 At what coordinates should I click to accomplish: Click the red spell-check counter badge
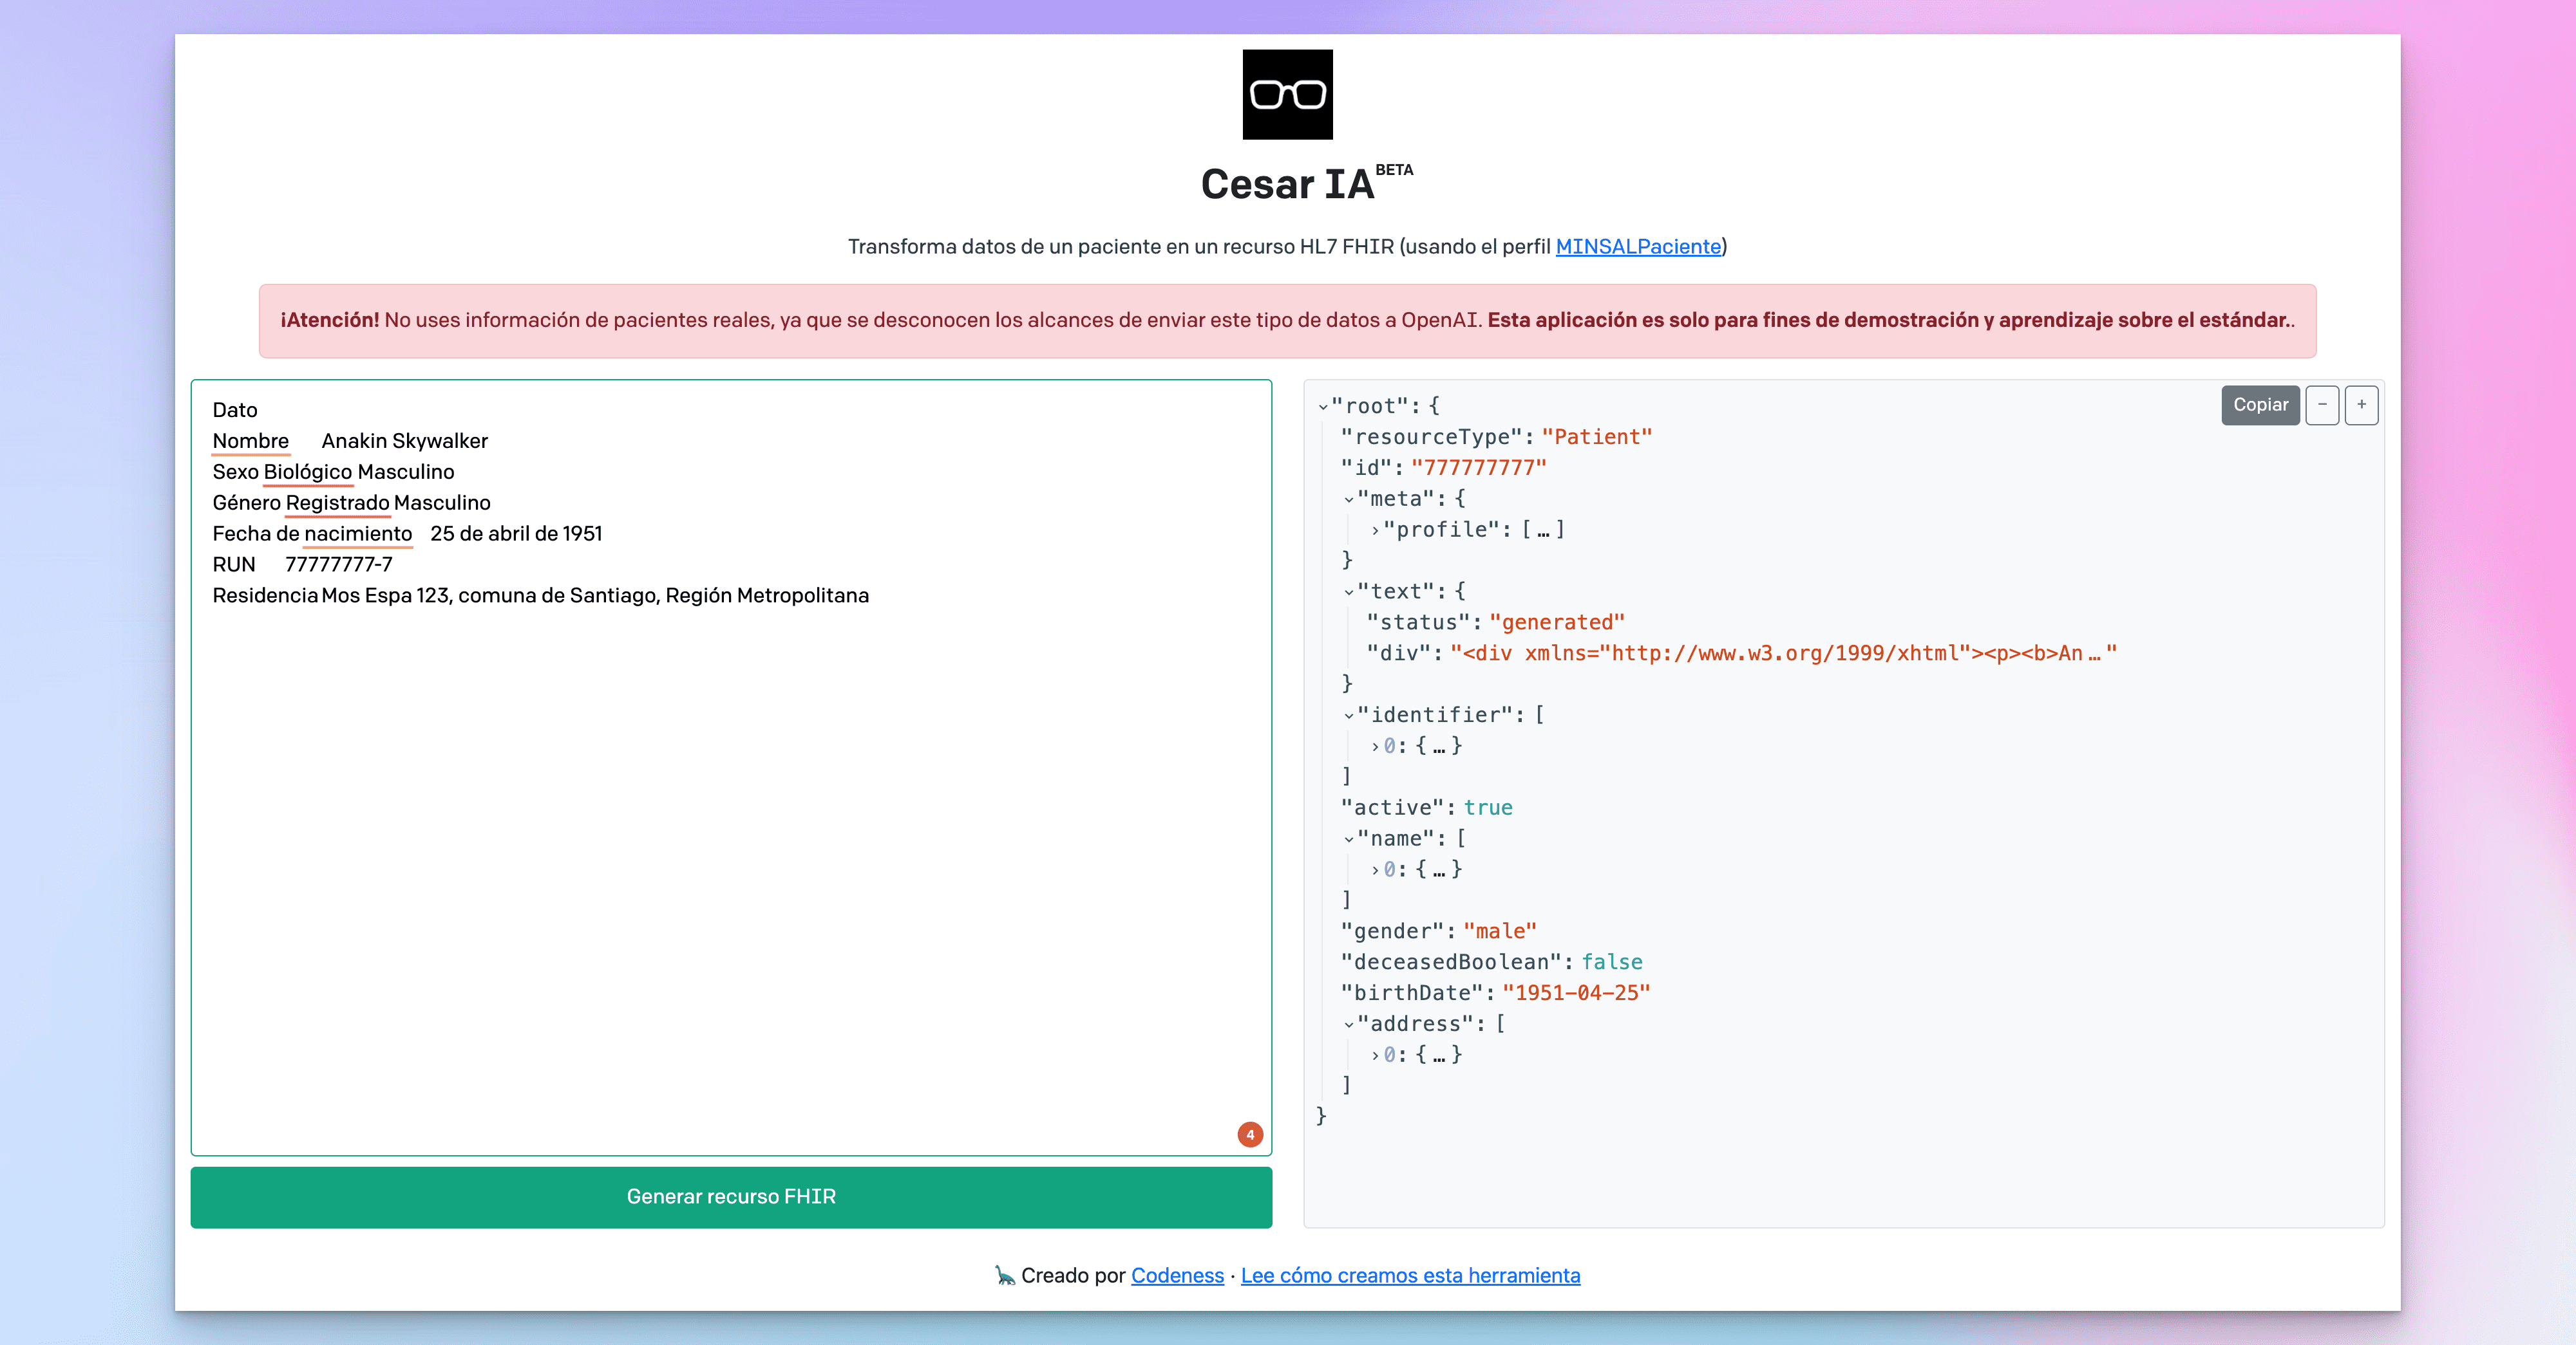pos(1250,1134)
